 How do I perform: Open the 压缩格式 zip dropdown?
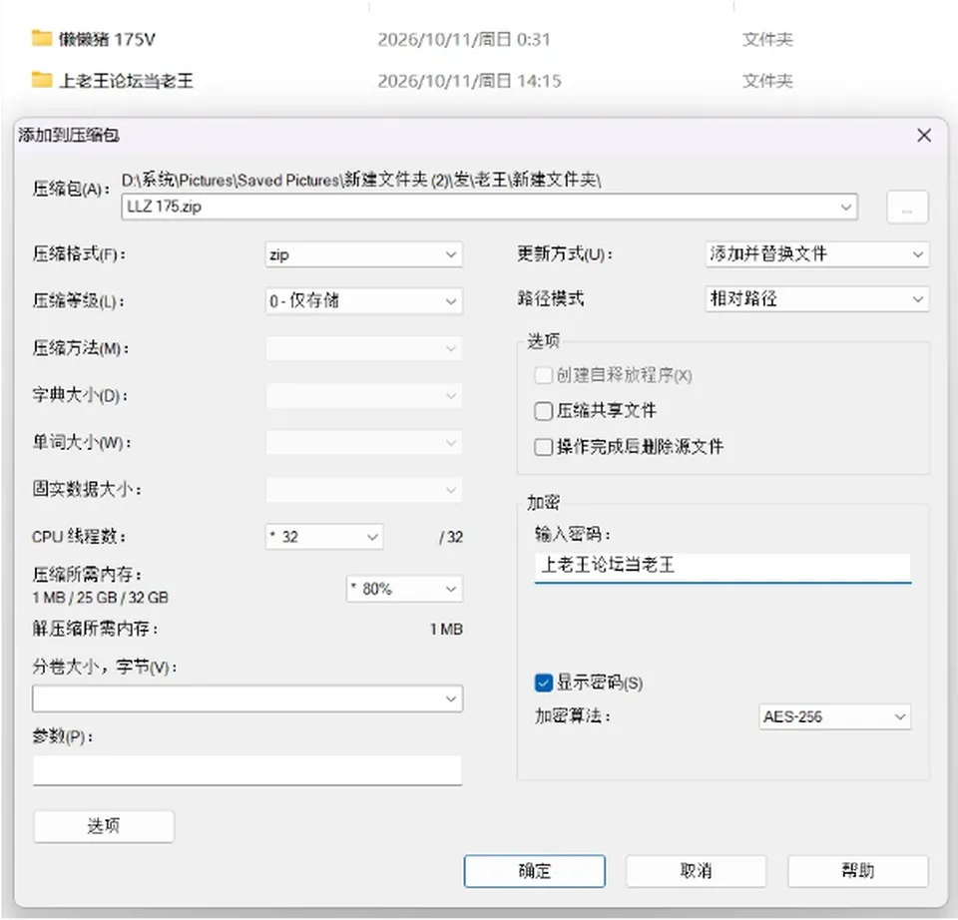(363, 254)
